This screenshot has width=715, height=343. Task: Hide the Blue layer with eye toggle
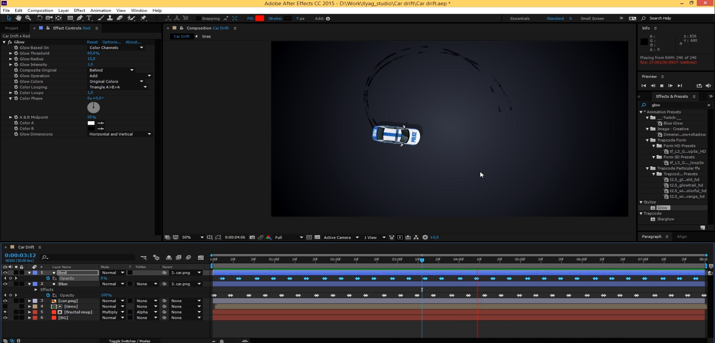5,284
